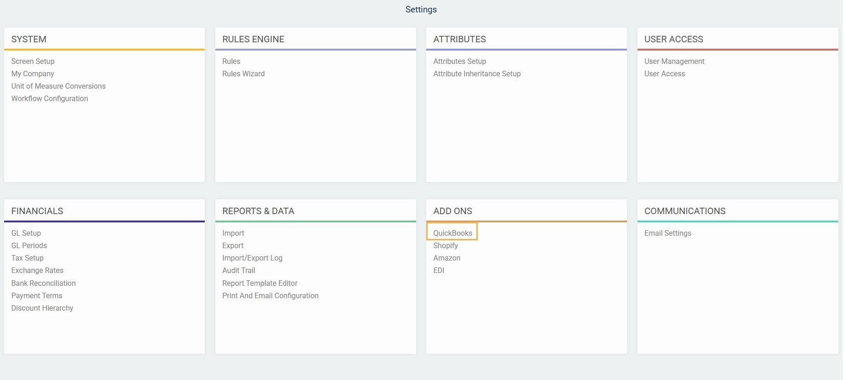Open the Shopify add-on settings
846x380 pixels.
point(445,245)
